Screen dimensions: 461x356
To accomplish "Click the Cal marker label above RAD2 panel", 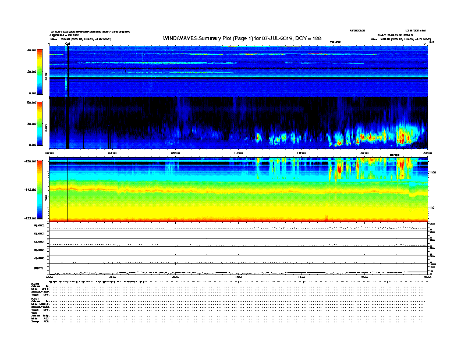I will click(68, 44).
